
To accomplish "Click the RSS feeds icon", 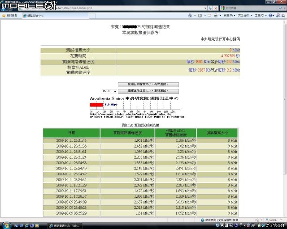I will [200, 16].
